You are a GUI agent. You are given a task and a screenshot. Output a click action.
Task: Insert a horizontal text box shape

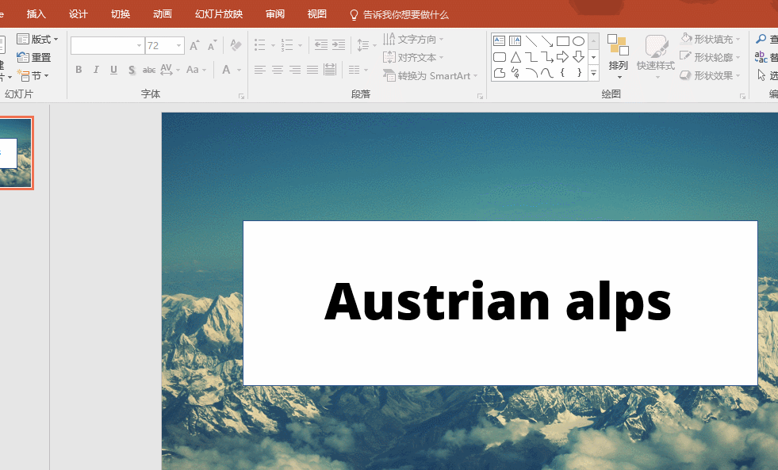coord(500,41)
